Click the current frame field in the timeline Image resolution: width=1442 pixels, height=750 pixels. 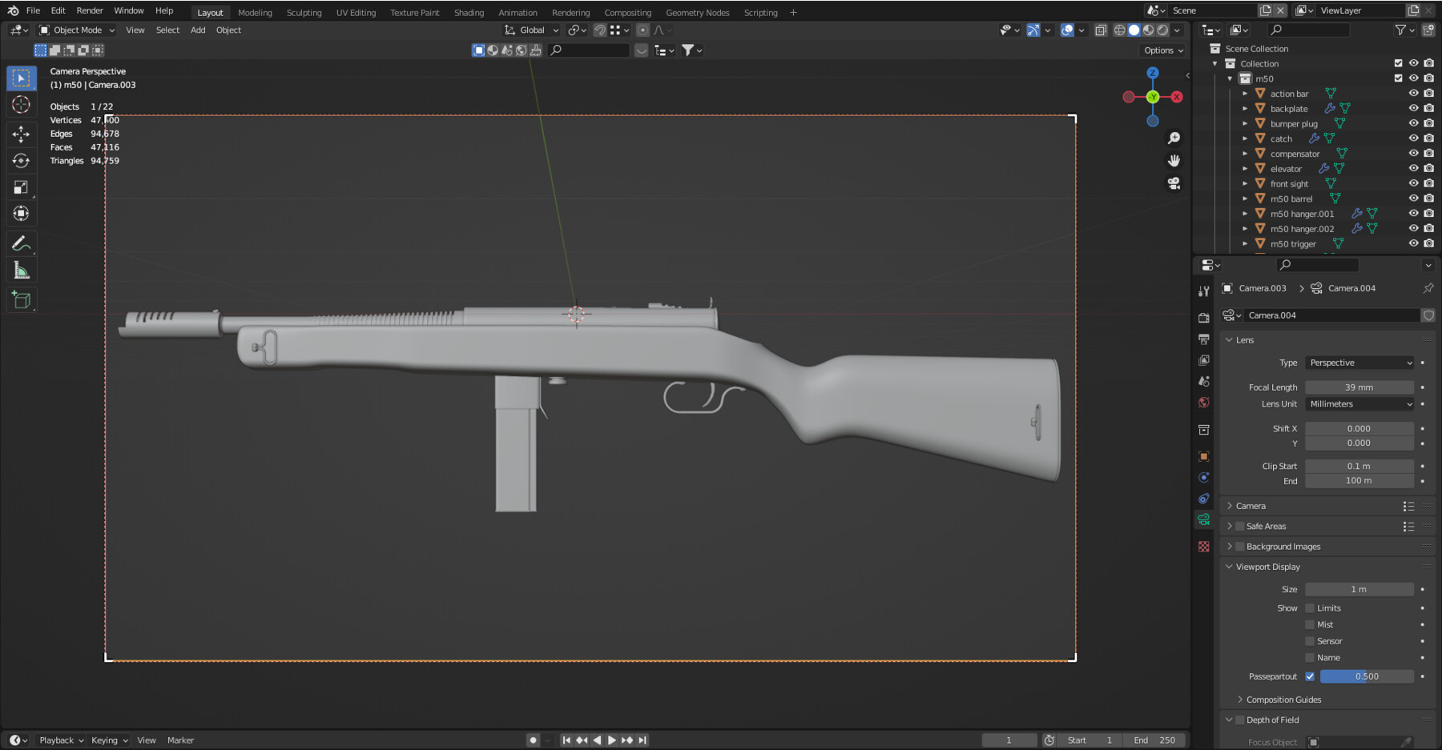point(1009,740)
